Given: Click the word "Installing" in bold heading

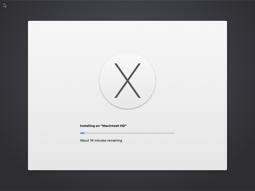Looking at the screenshot, I should click(x=88, y=126).
